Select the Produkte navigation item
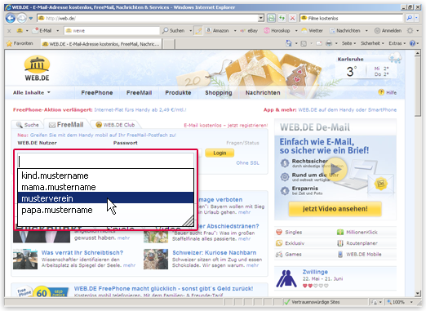 pos(178,93)
